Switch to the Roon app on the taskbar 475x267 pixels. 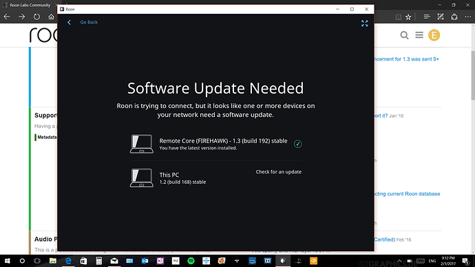(x=283, y=261)
